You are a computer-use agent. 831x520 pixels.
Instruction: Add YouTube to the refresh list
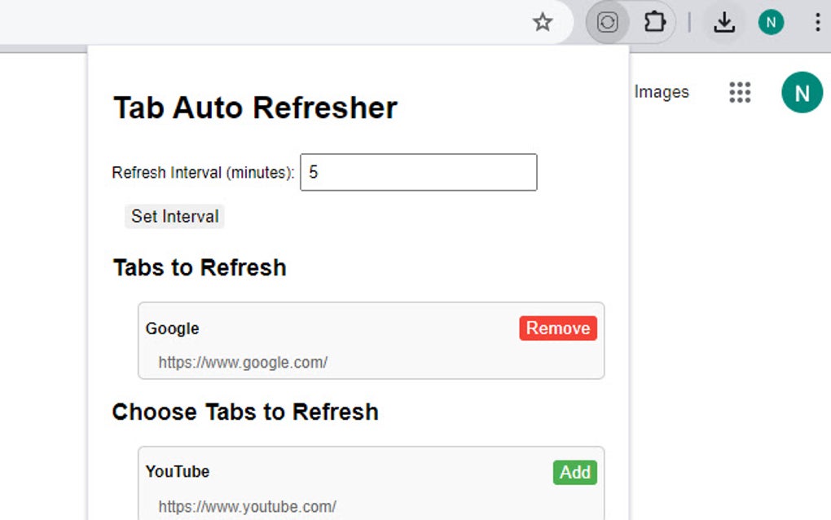575,472
